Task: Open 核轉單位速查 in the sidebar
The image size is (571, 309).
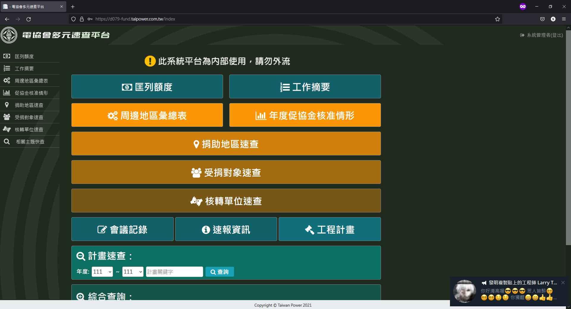Action: 30,129
